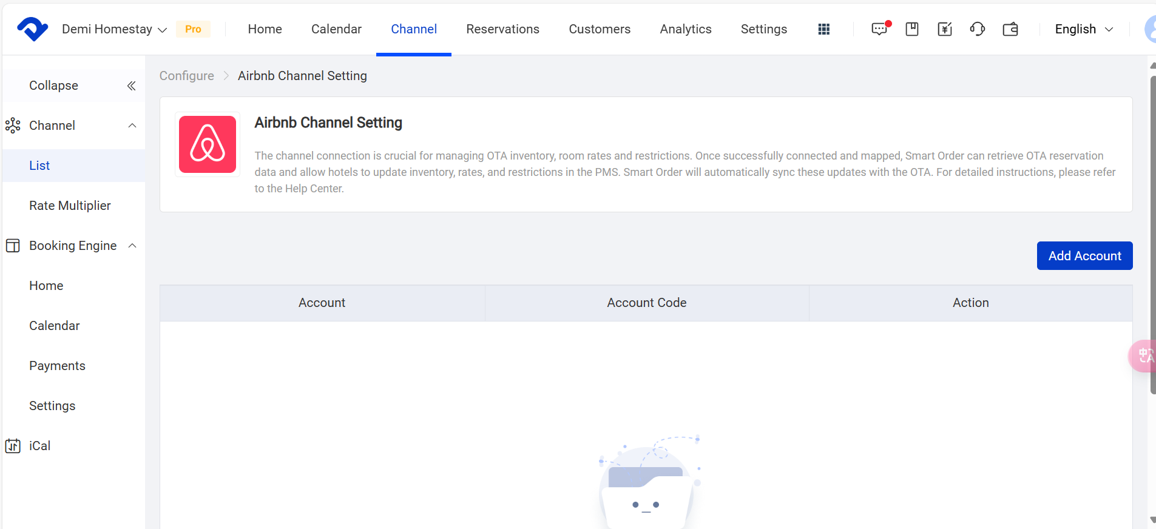Click the wallet icon in top bar
The image size is (1156, 529).
tap(1010, 29)
